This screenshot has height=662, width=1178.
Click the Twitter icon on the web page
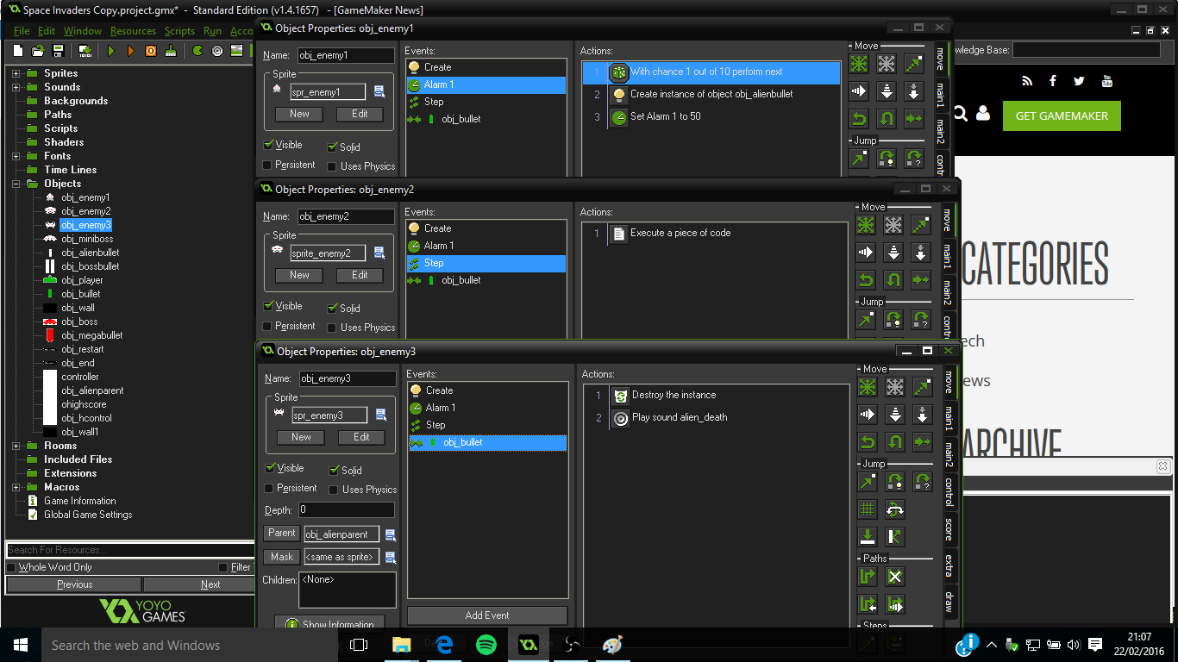(1079, 81)
